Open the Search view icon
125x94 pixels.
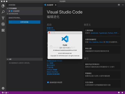(3, 12)
